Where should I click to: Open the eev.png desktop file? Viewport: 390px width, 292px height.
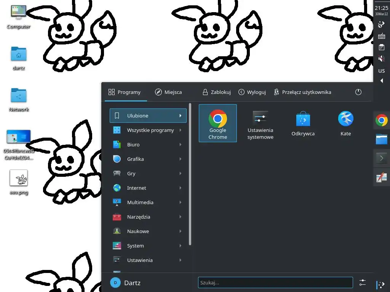[18, 182]
